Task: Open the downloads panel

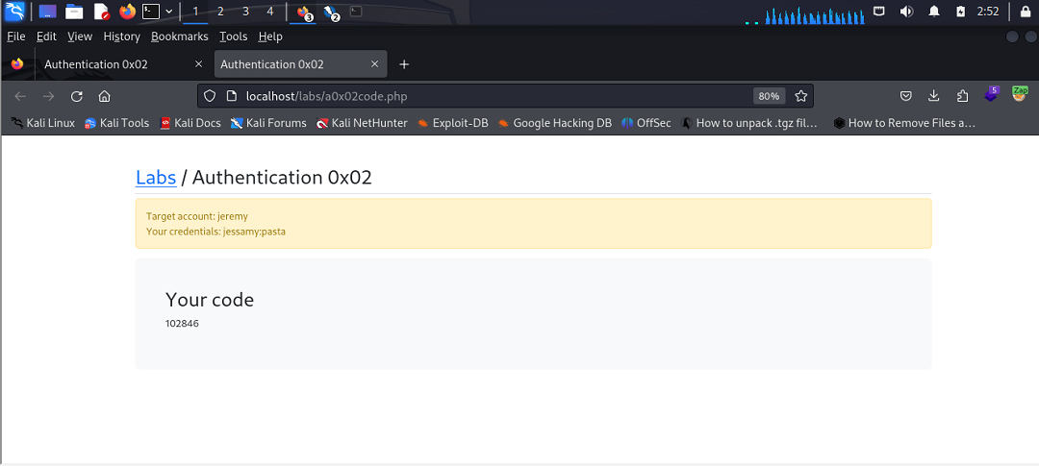Action: (933, 96)
